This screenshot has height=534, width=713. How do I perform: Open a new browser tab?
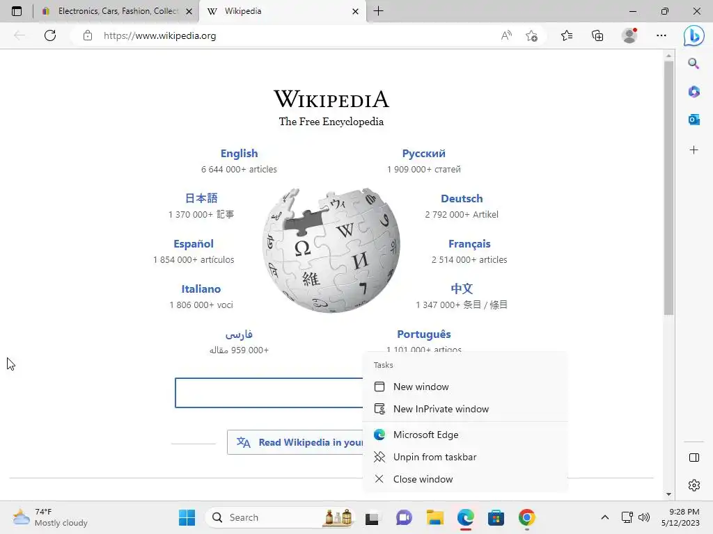pyautogui.click(x=378, y=11)
